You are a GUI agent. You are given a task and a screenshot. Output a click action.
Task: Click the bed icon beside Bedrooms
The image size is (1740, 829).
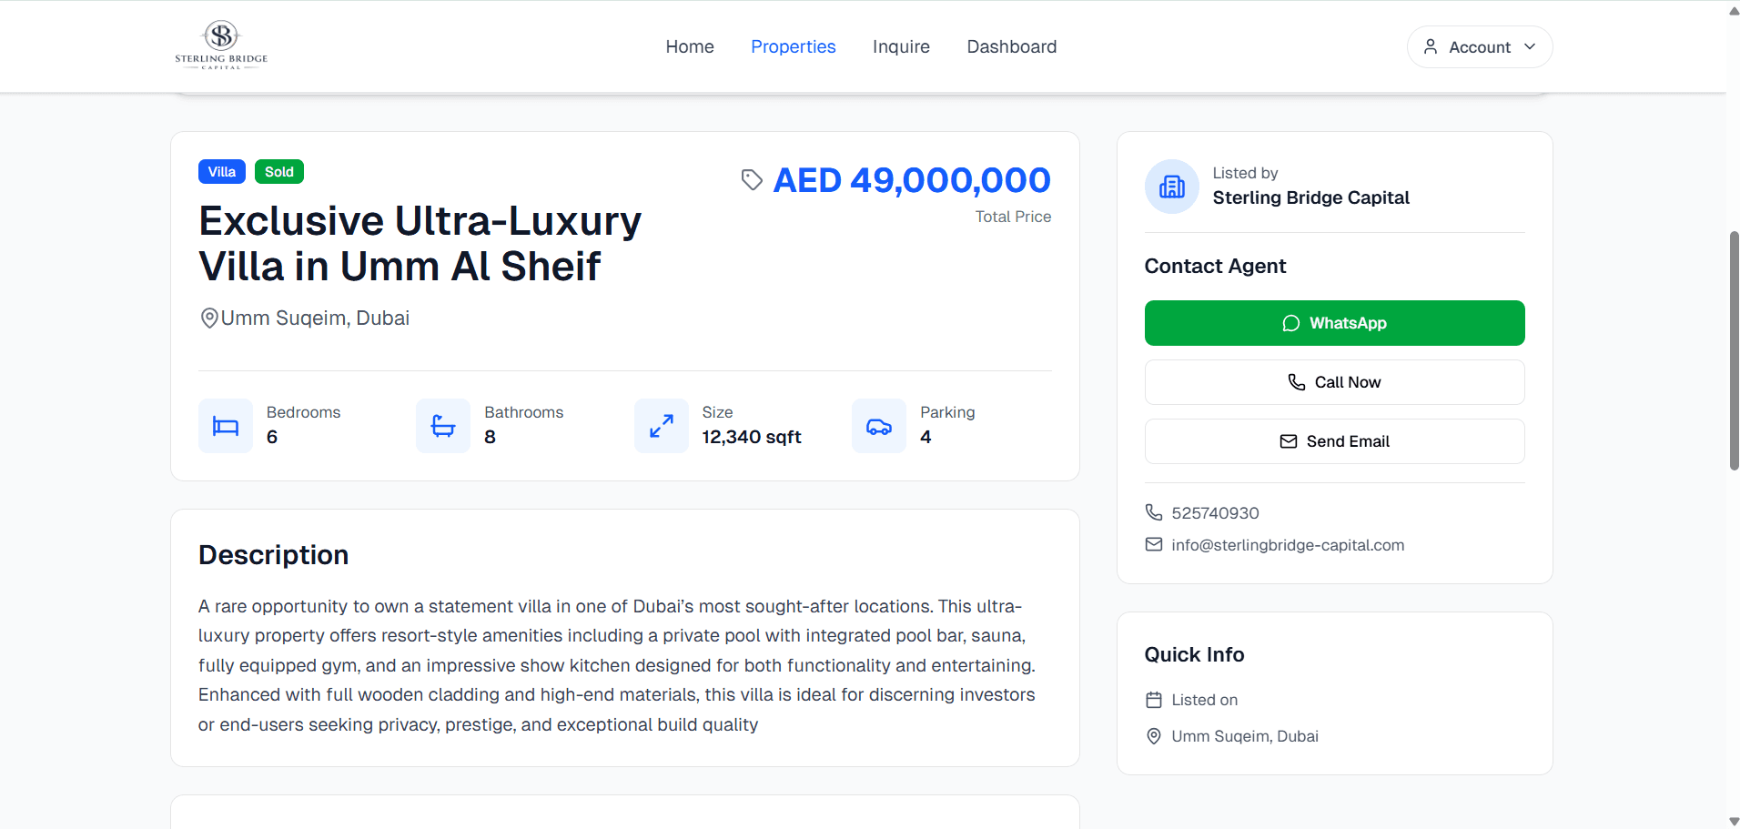tap(226, 426)
